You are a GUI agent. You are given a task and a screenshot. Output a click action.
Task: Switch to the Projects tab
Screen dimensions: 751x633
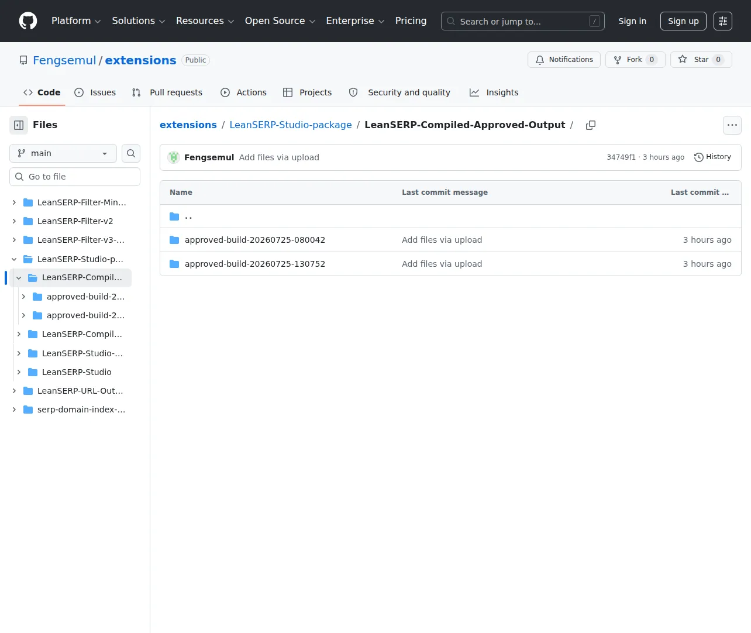click(307, 92)
